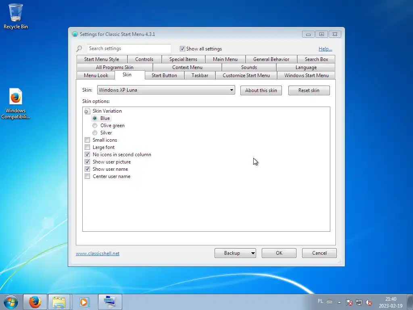Switch to the Start Button tab

165,75
